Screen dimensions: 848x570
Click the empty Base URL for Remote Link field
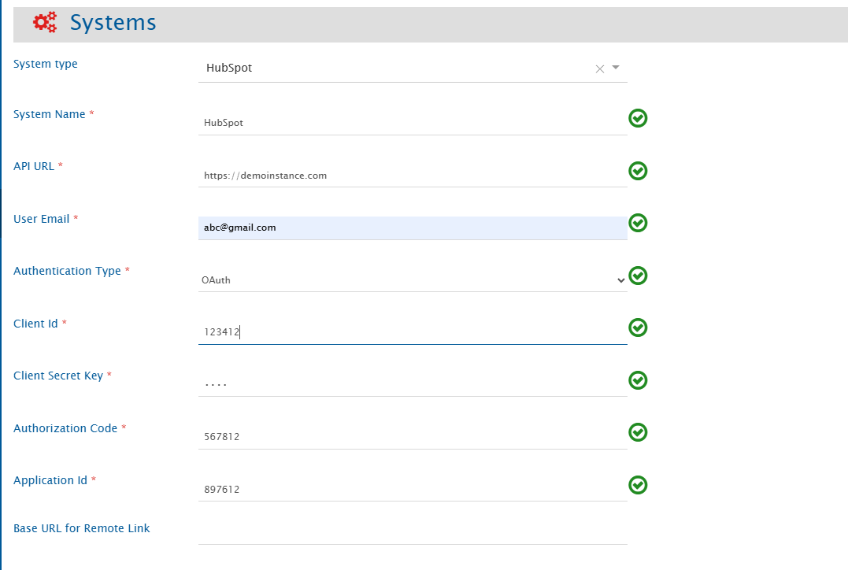pos(412,532)
